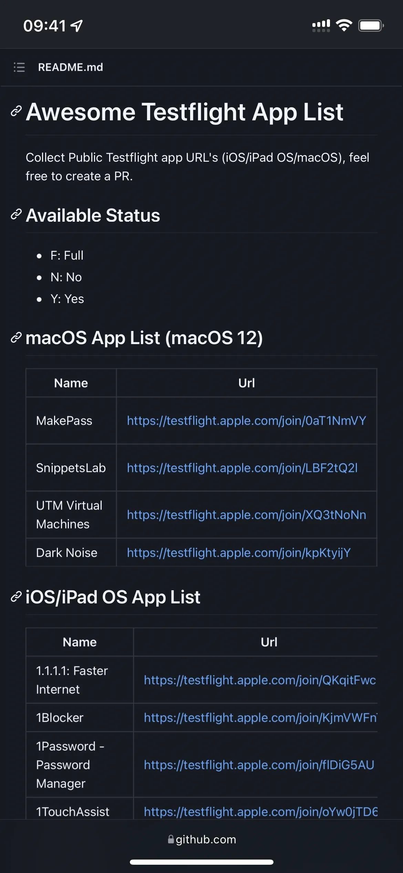
Task: Click anchor link icon beside Awesome Testflight App List
Action: coord(16,111)
